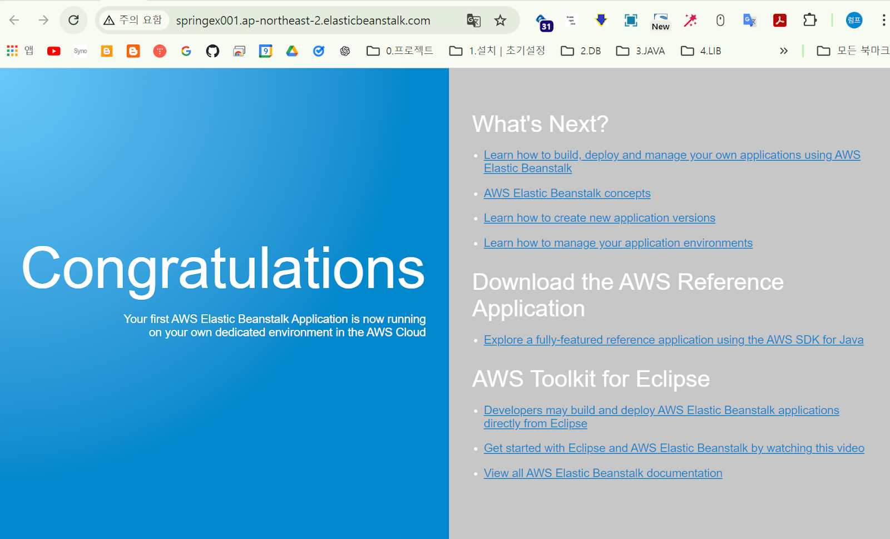
Task: Open the Syno bookmark
Action: pos(80,51)
